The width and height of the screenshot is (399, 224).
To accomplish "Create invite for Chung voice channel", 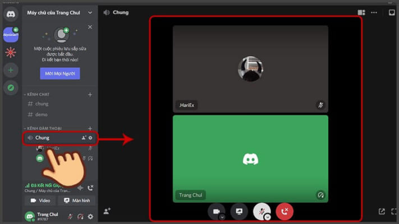I will click(x=84, y=138).
